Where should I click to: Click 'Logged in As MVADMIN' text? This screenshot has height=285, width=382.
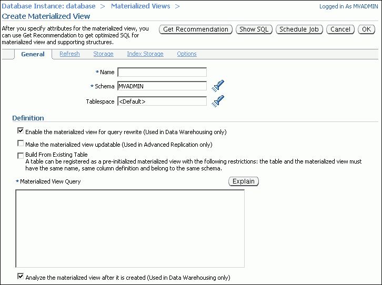point(349,6)
